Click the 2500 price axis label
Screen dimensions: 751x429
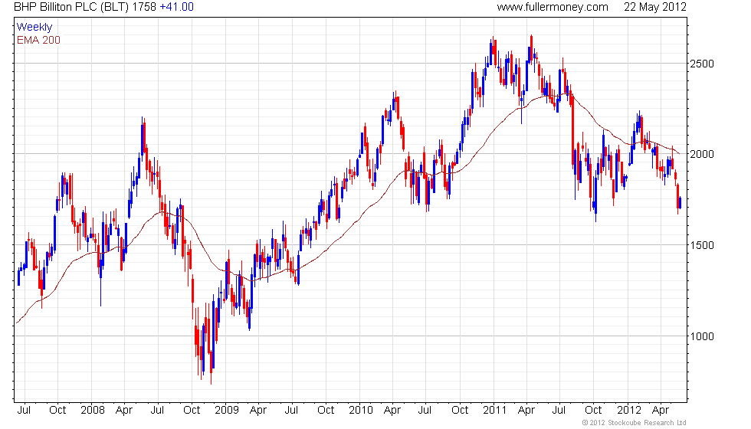click(x=701, y=64)
